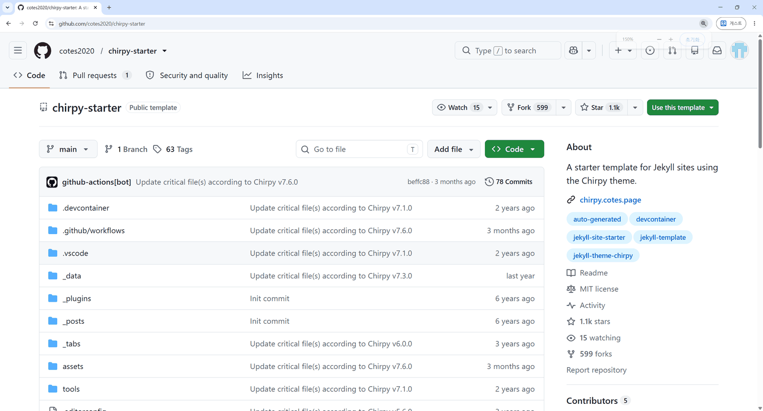Screen dimensions: 763x411
Task: Watch the chirpy-starter repository
Action: tap(459, 108)
